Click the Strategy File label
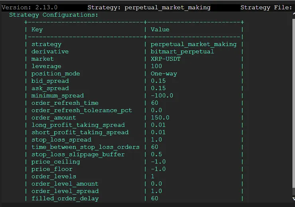The height and width of the screenshot is (207, 295). (x=266, y=8)
